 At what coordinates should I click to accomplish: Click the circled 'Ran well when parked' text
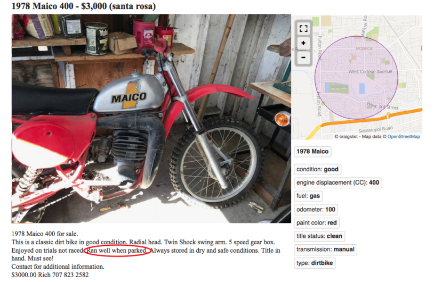pos(117,251)
